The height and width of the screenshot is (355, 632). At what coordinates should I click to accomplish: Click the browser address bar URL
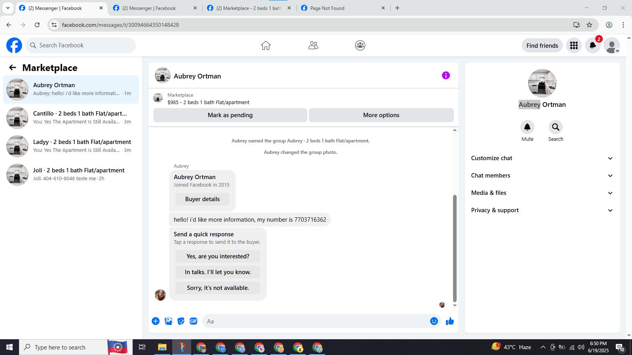coord(120,25)
